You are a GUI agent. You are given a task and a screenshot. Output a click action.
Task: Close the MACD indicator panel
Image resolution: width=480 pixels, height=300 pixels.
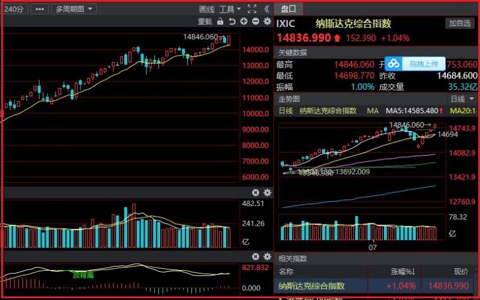[256, 257]
